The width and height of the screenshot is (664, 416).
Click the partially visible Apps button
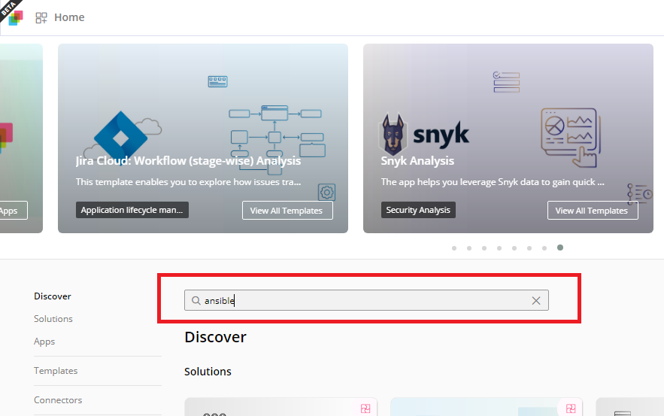tap(14, 211)
